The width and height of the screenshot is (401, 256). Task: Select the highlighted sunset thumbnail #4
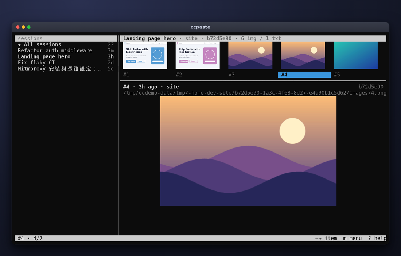pos(303,55)
